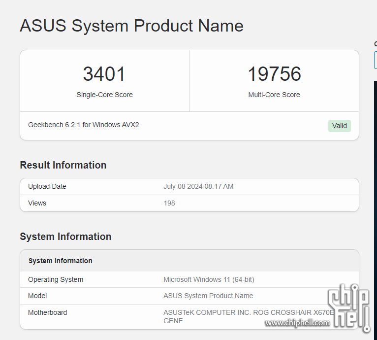Click the Single-Core Score label

click(x=104, y=95)
